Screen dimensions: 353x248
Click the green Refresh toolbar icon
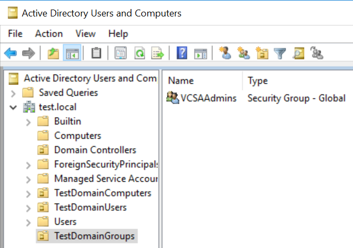click(140, 53)
